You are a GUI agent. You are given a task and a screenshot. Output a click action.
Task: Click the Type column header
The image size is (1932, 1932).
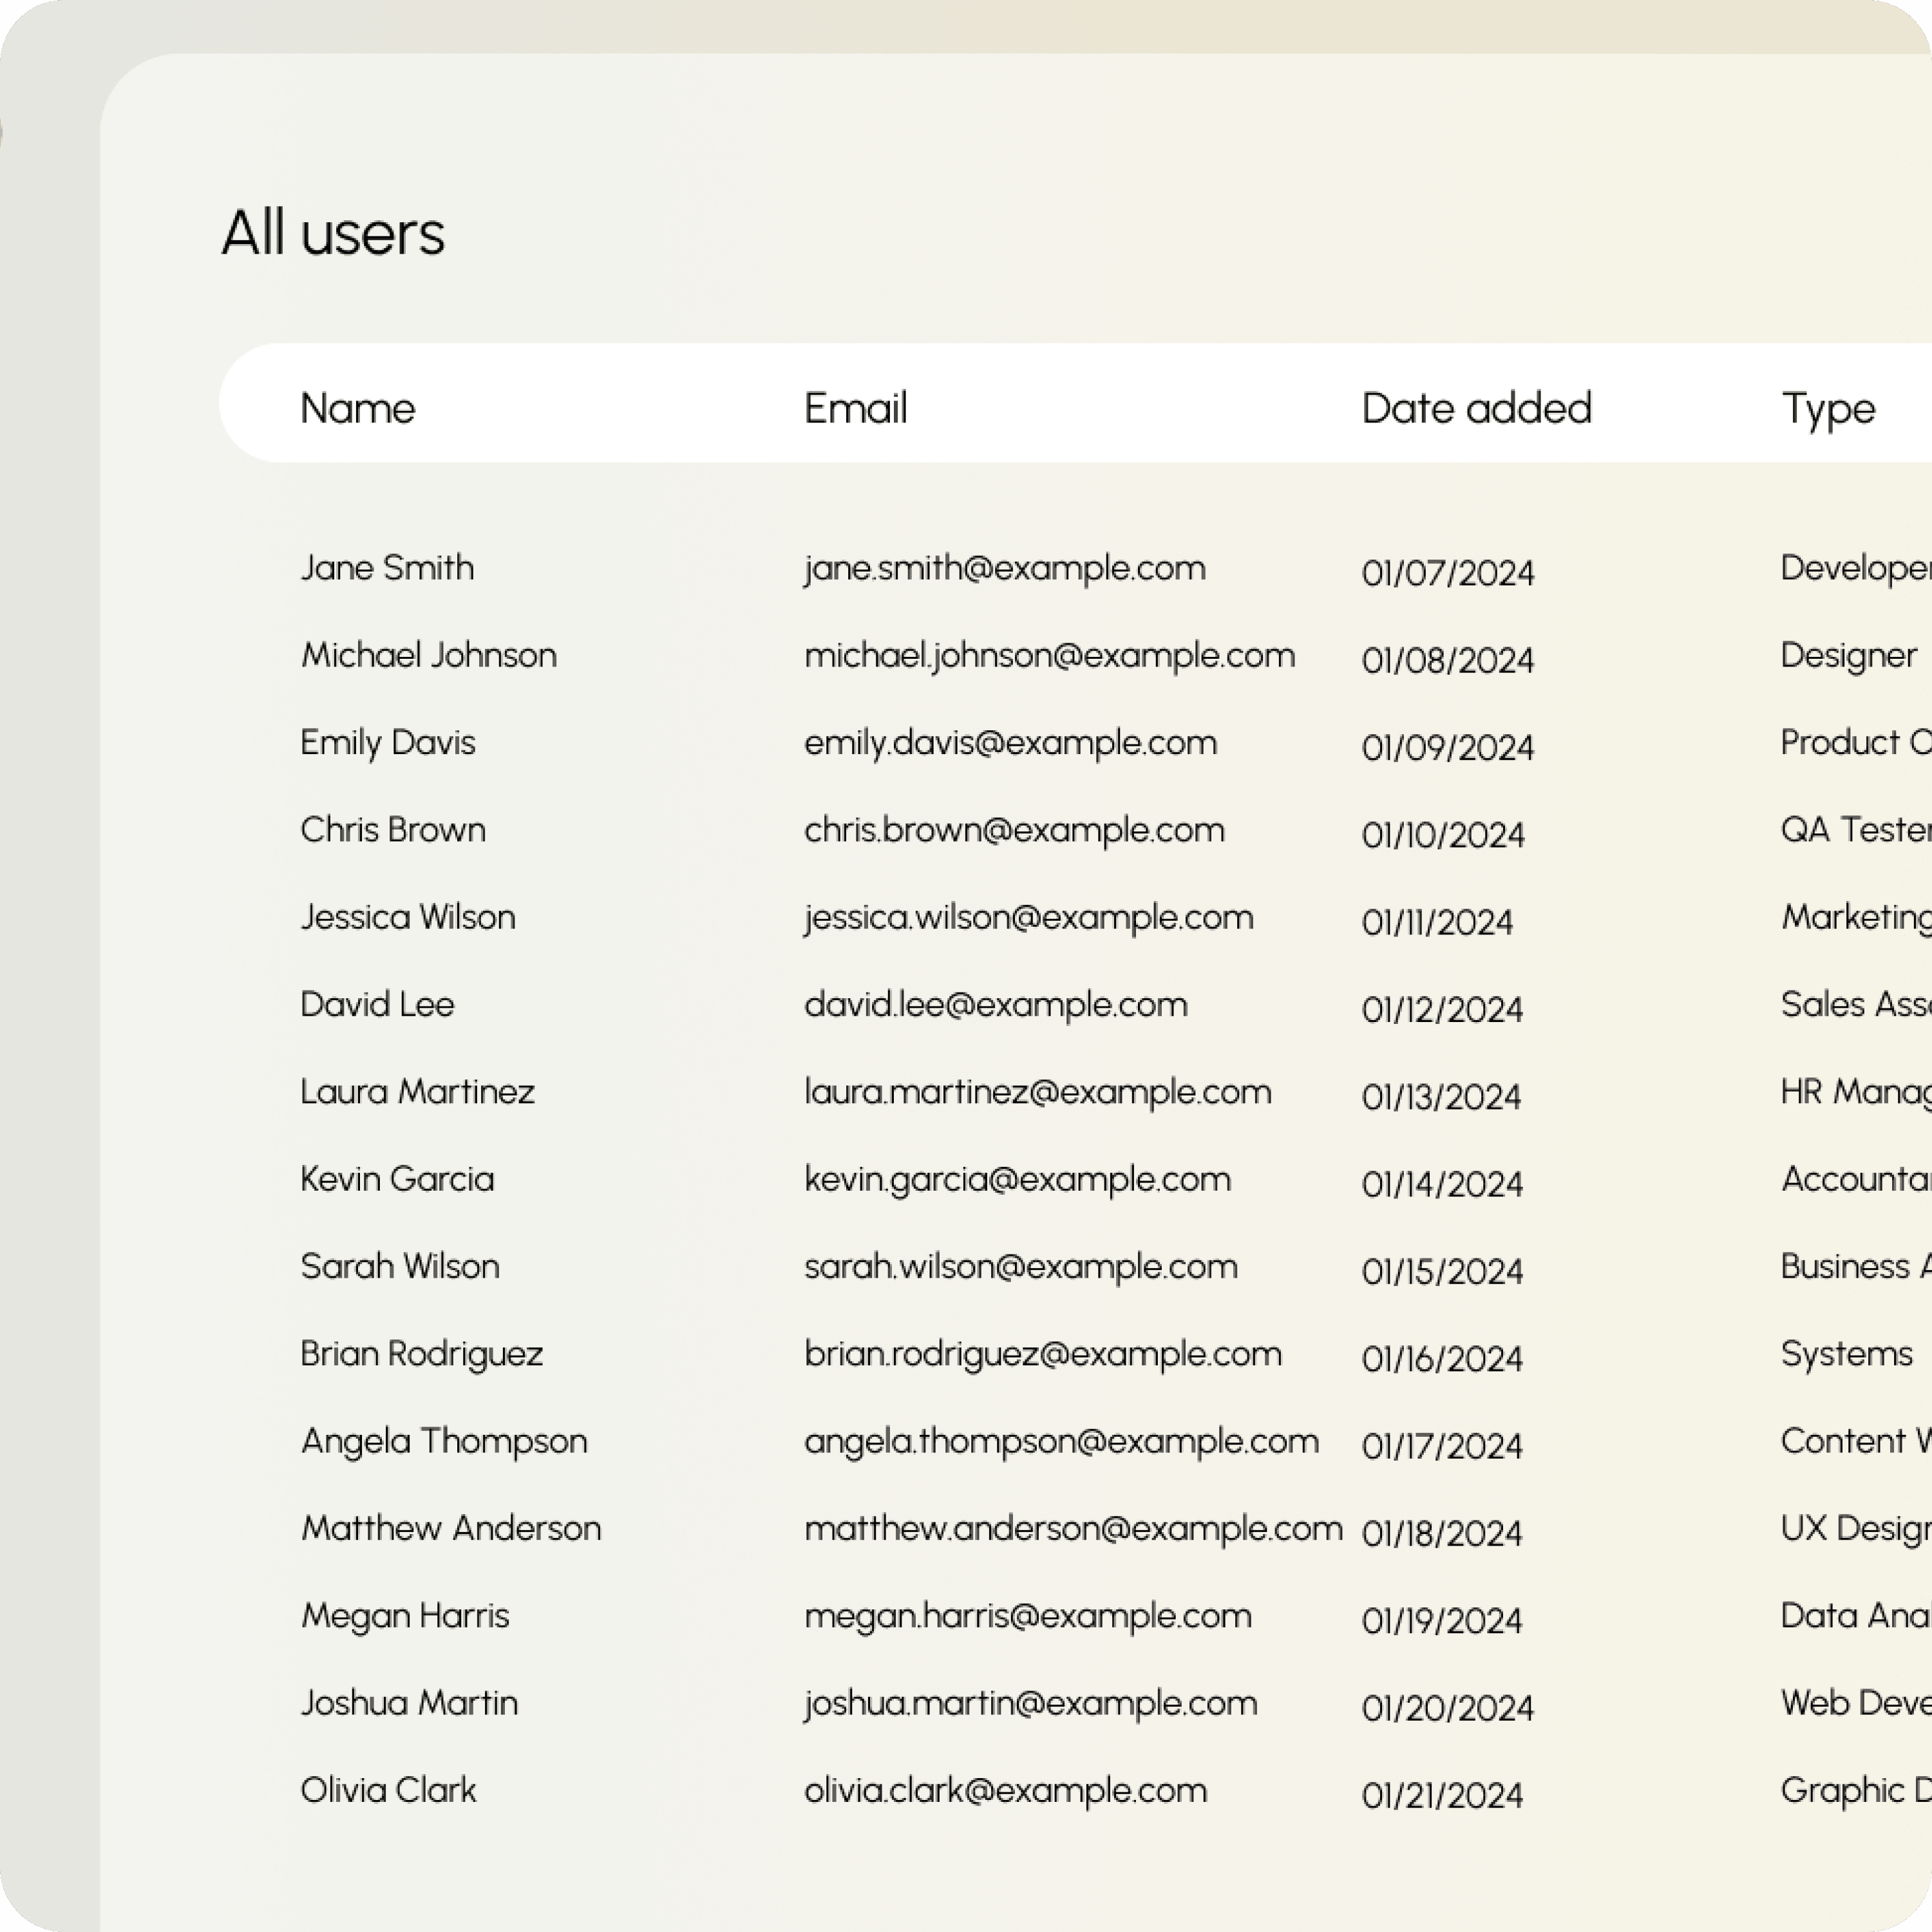coord(1828,410)
